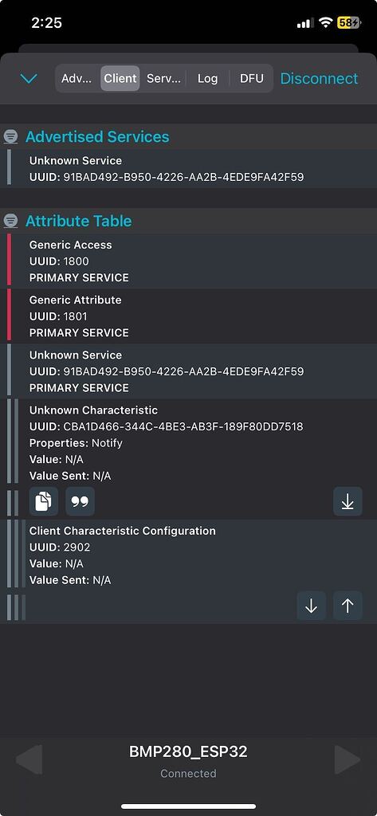Tap the quotation marks format icon

click(81, 502)
